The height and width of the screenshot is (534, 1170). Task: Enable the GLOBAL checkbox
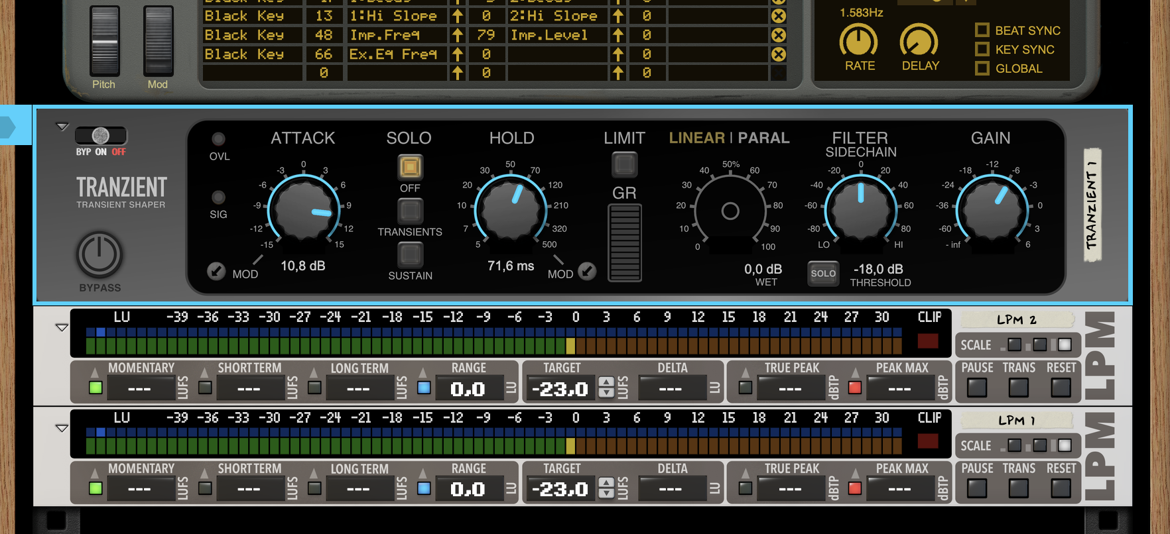pos(982,68)
